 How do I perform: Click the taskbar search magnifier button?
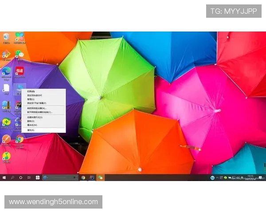12,177
